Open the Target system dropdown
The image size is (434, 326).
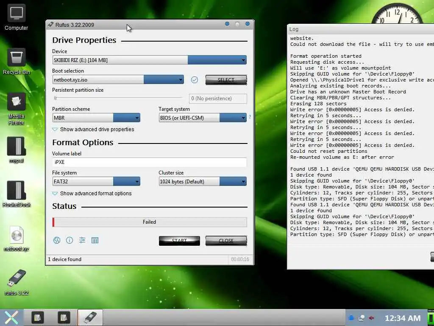[203, 118]
